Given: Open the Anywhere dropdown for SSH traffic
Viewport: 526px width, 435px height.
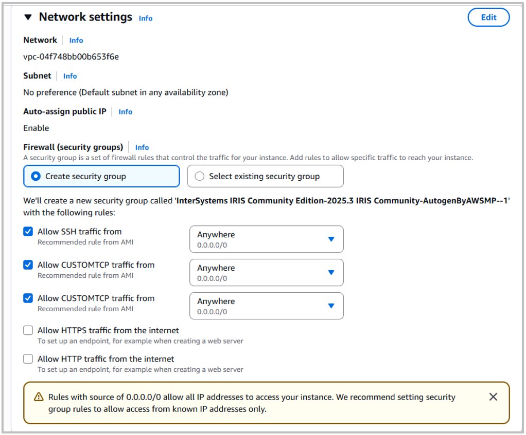Looking at the screenshot, I should coord(266,239).
